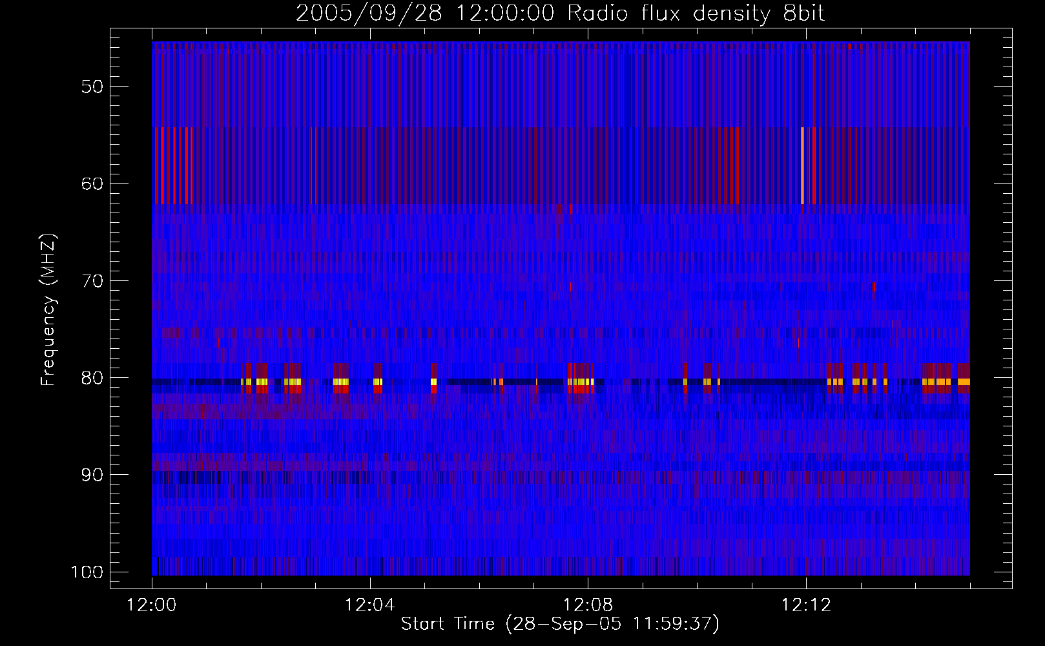
Task: Click the "70" frequency tick label
Action: tap(92, 281)
